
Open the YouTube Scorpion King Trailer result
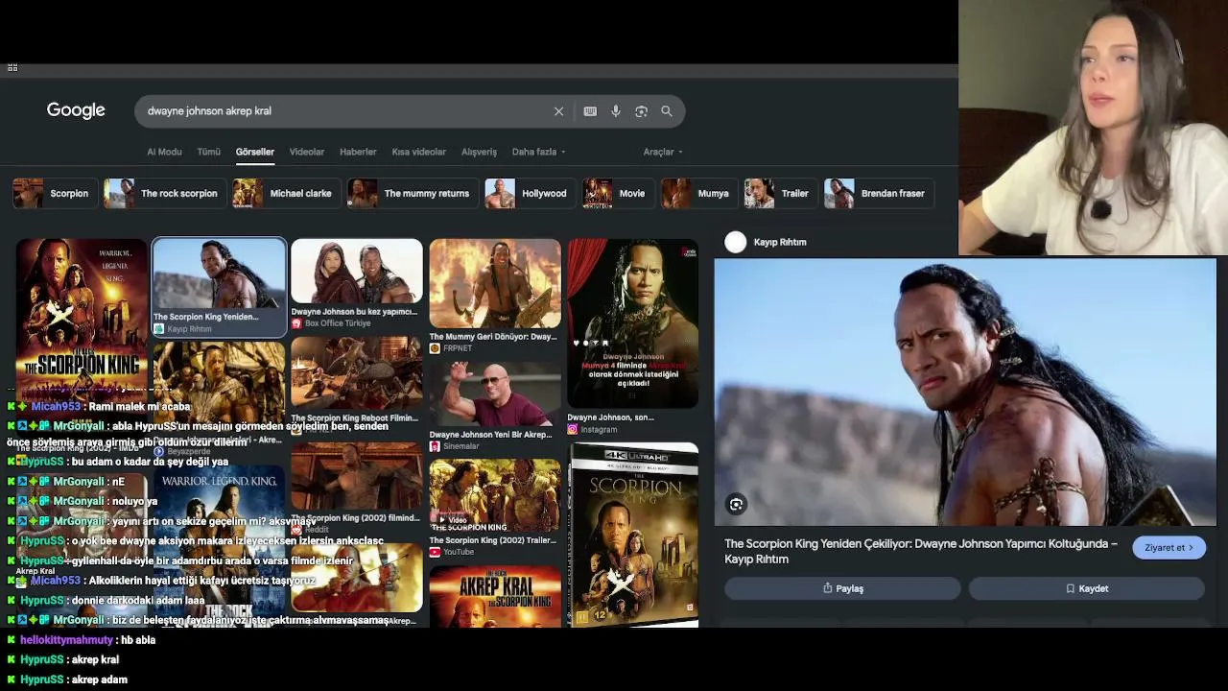pyautogui.click(x=495, y=508)
